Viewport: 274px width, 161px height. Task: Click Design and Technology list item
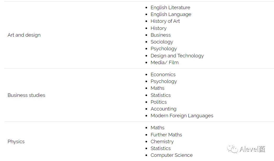pyautogui.click(x=177, y=55)
